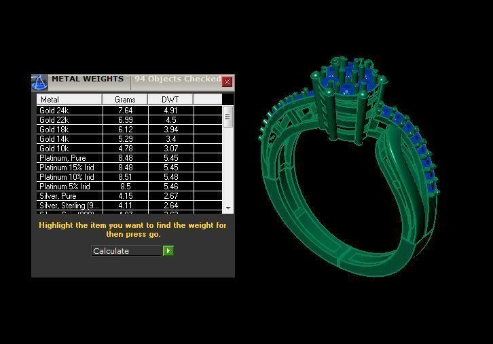
Task: Click the DWT column header
Action: click(170, 99)
